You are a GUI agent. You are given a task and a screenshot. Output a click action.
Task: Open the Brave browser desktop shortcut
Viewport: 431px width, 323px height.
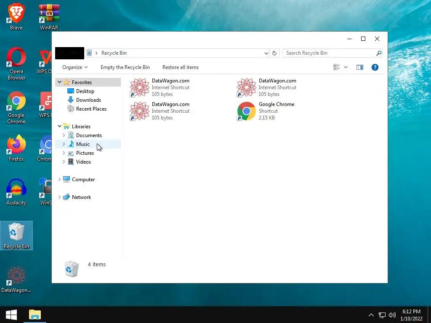pos(16,17)
